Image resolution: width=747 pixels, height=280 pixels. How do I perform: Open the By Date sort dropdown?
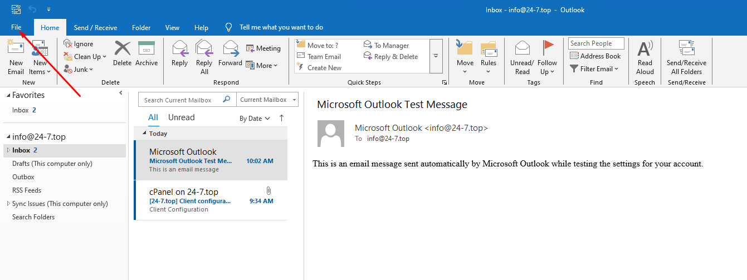tap(255, 119)
